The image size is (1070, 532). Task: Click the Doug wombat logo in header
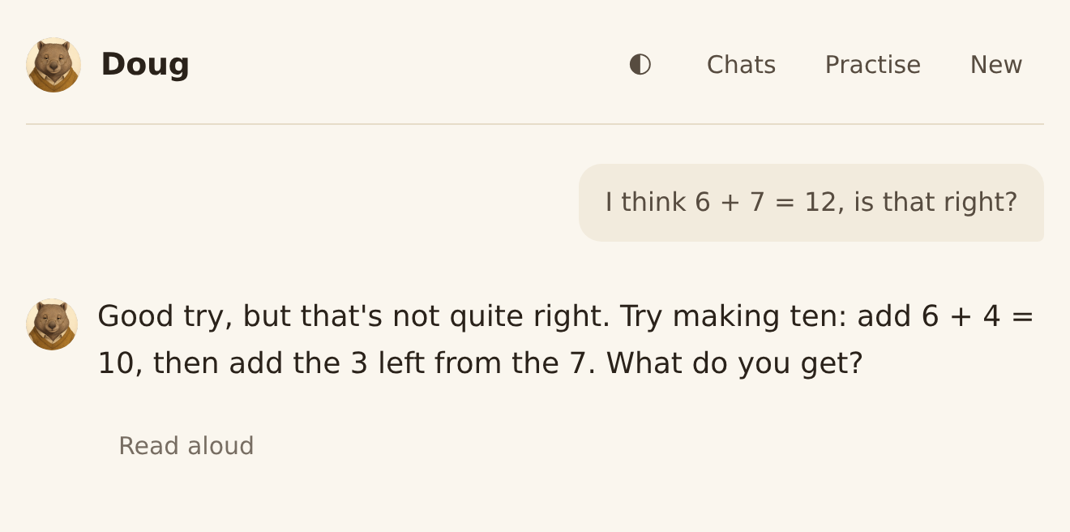53,65
